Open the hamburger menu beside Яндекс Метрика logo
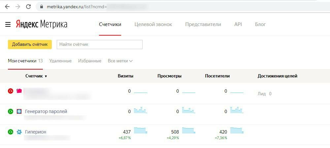 [x=8, y=24]
